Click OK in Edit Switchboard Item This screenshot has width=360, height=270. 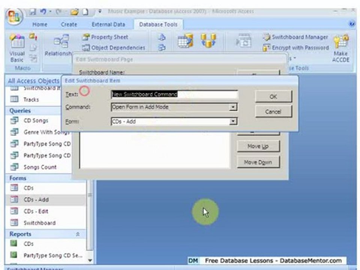tap(273, 97)
